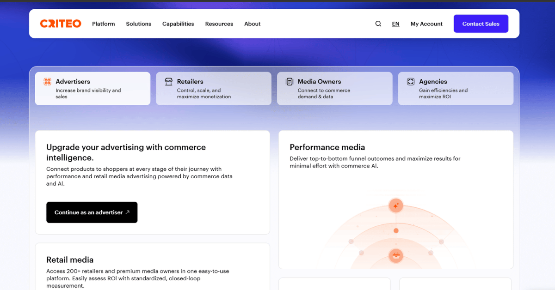Click the Agencies frame icon

(411, 82)
